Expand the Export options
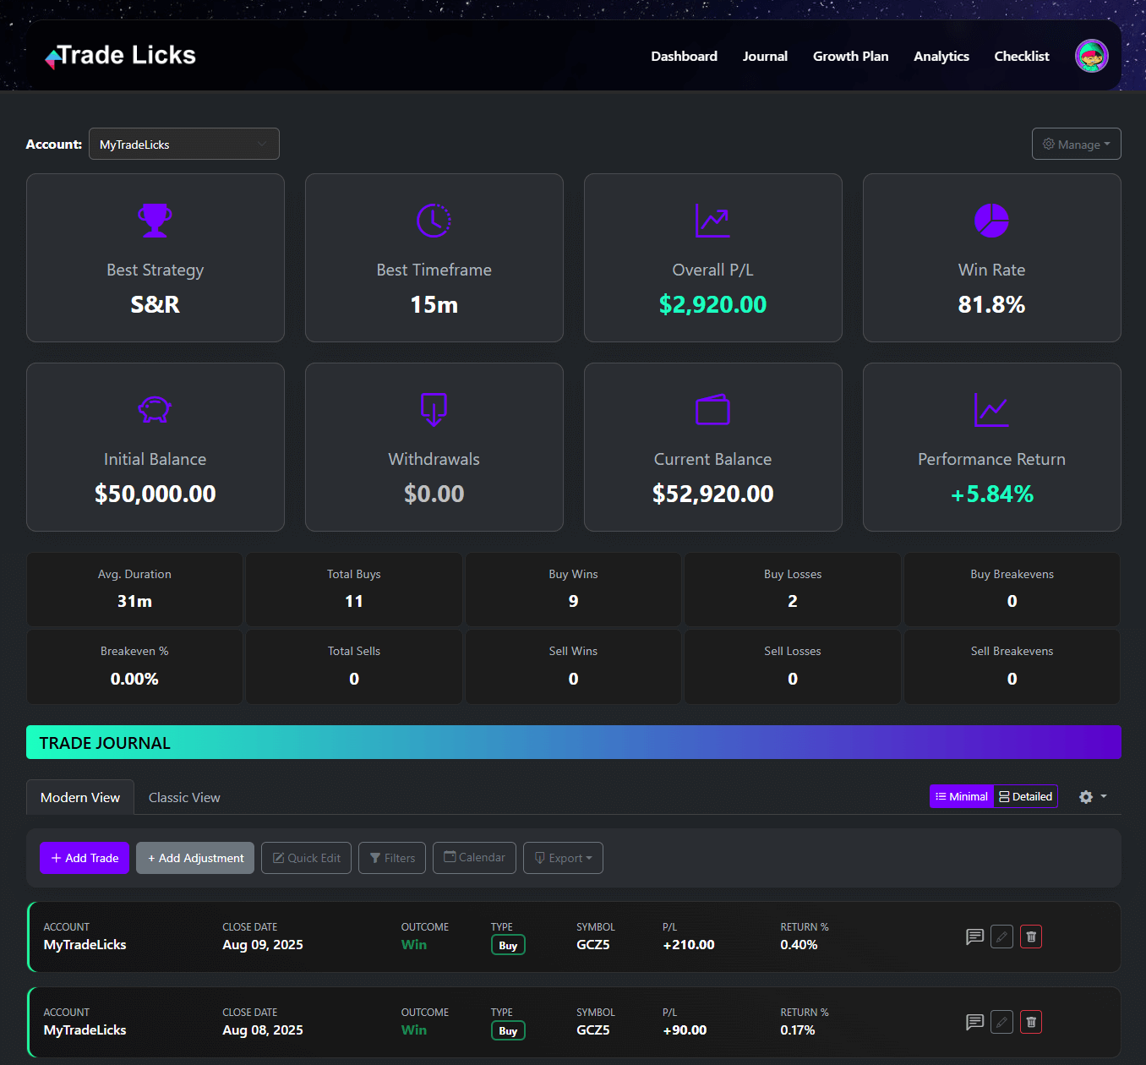 click(x=563, y=857)
